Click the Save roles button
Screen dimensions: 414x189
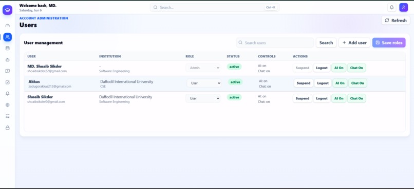coord(389,43)
